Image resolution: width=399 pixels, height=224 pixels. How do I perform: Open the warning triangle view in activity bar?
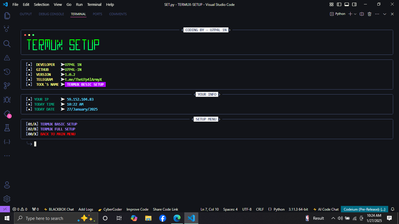pos(7,58)
